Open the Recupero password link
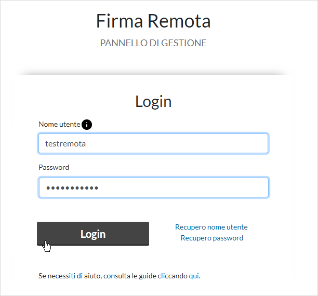Viewport: 318px width, 296px height. coord(211,238)
